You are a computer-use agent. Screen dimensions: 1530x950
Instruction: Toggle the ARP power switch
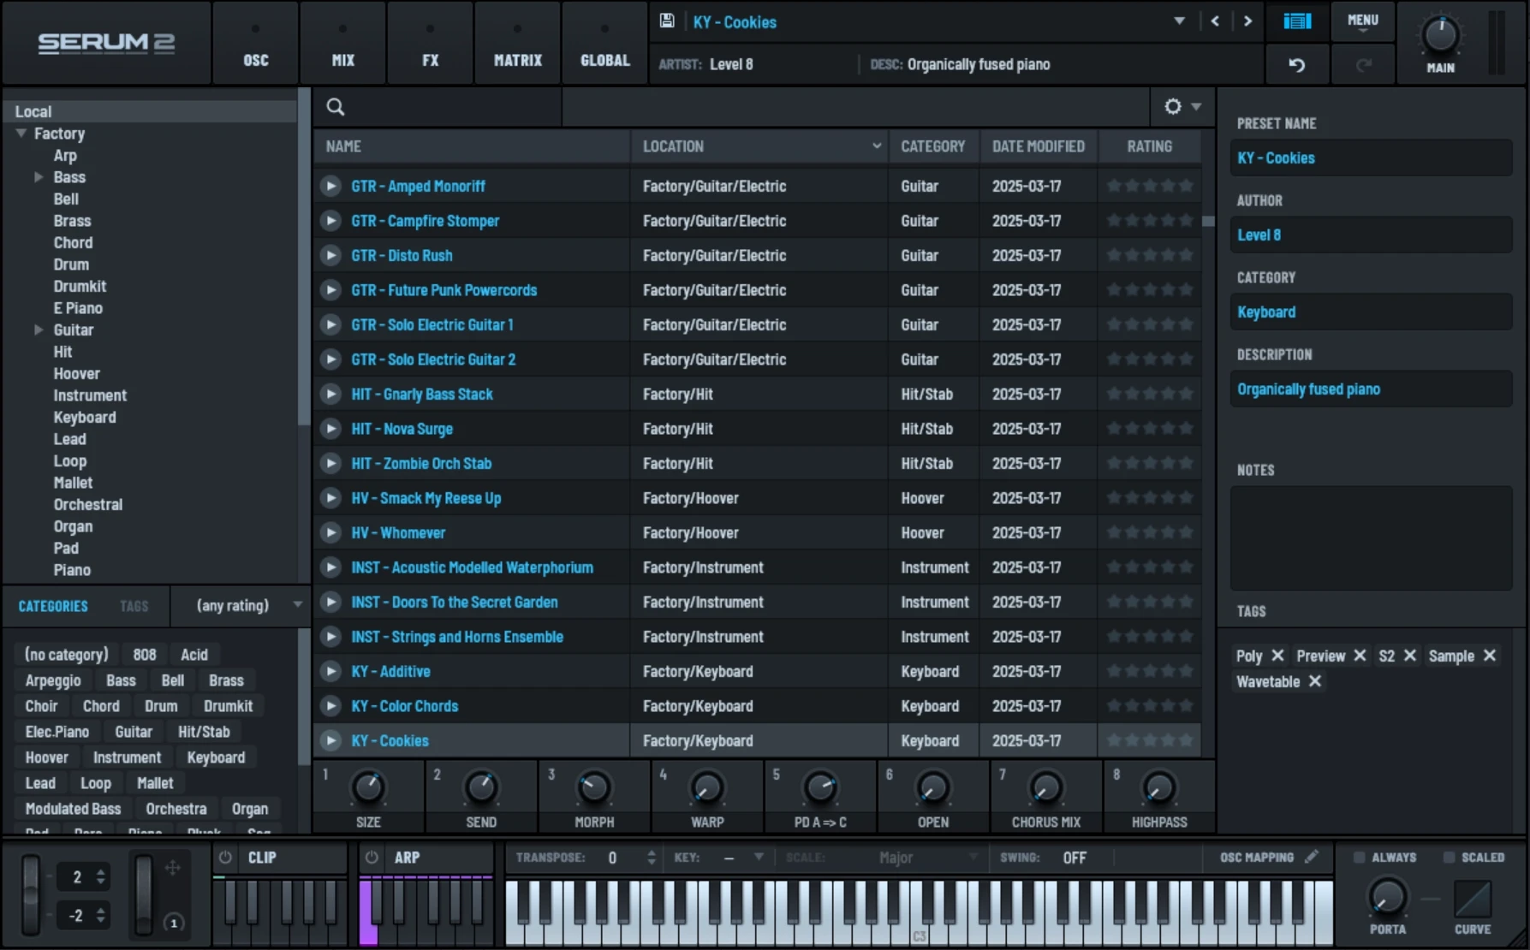tap(372, 857)
